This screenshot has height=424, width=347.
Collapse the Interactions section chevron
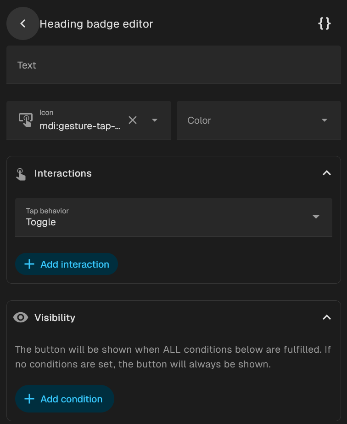tap(327, 173)
